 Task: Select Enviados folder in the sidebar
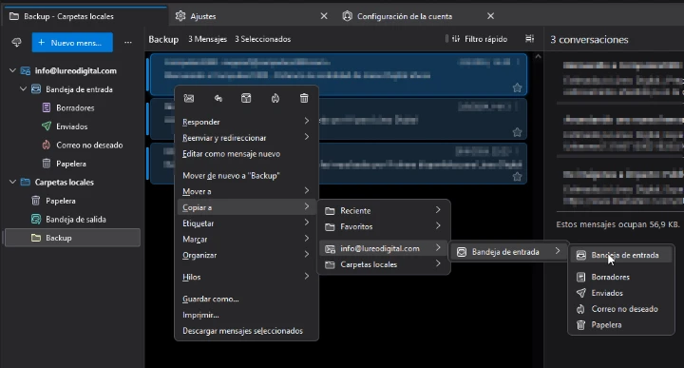pyautogui.click(x=71, y=126)
